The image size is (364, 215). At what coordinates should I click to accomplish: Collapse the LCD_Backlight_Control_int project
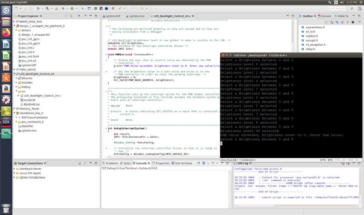click(x=15, y=74)
